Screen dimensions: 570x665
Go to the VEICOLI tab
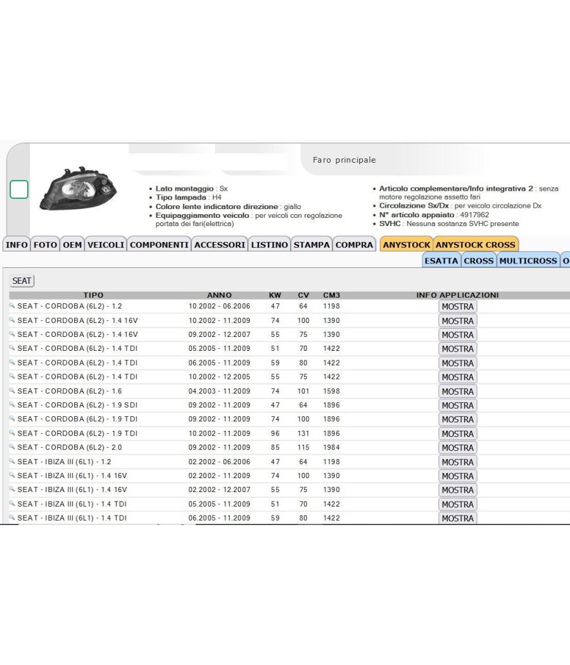click(x=106, y=244)
